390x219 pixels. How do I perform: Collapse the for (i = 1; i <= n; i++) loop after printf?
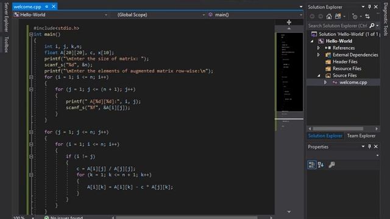point(31,77)
